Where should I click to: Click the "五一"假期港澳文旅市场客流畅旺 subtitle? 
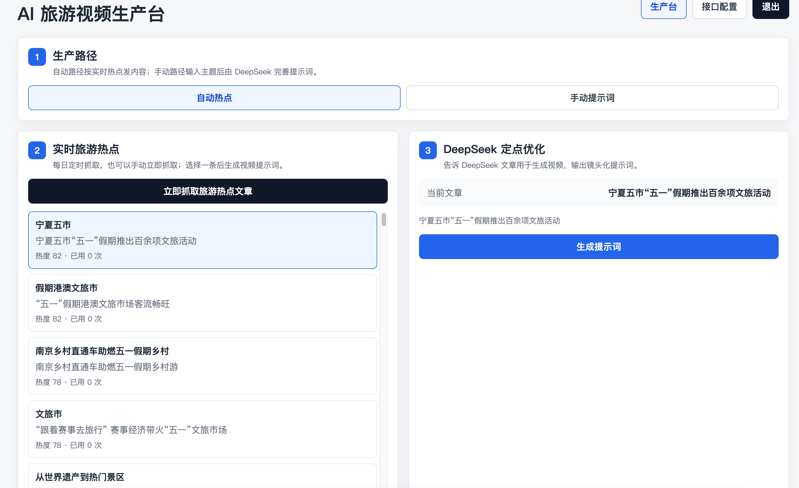tap(103, 304)
